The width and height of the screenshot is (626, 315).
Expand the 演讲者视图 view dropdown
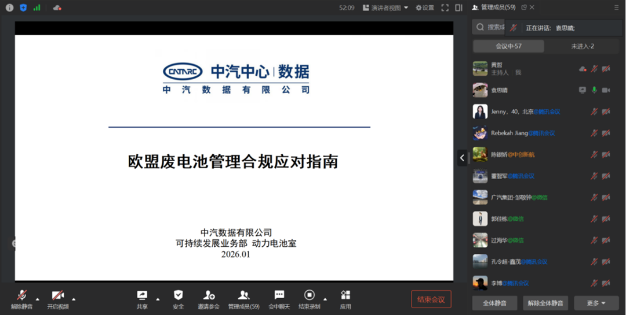point(385,8)
